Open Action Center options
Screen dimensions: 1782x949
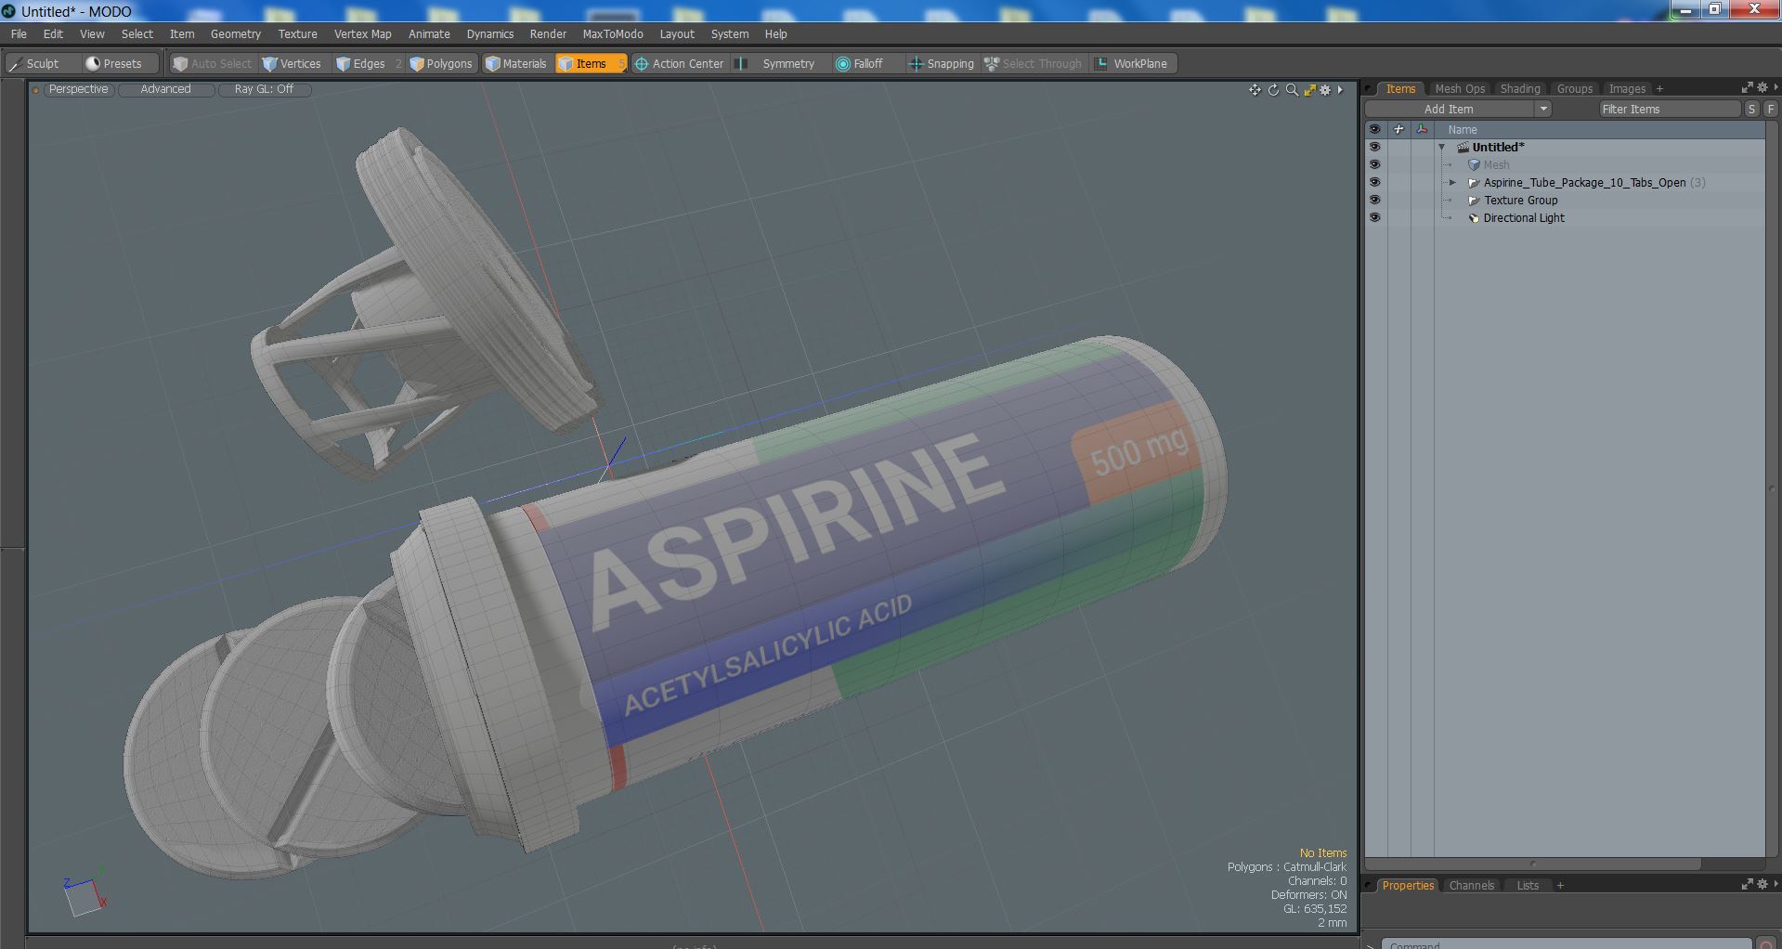pos(679,63)
